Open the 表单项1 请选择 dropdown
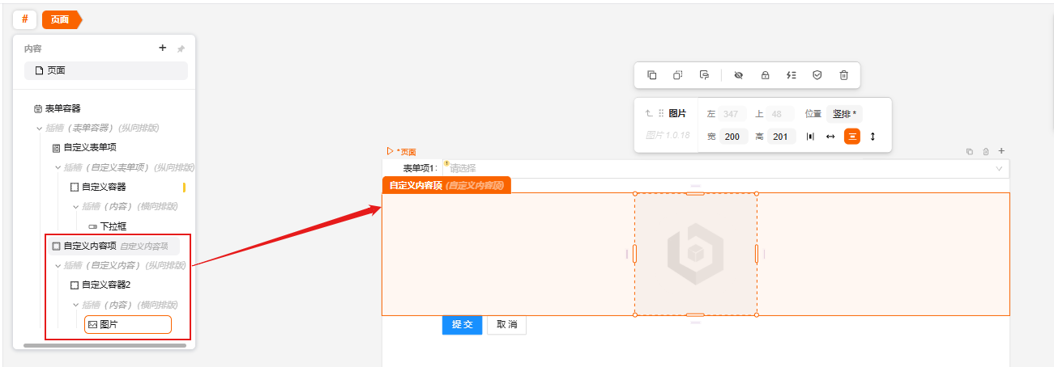The image size is (1054, 367). [x=721, y=168]
